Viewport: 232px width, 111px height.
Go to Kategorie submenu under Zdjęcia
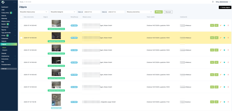[x=5, y=50]
